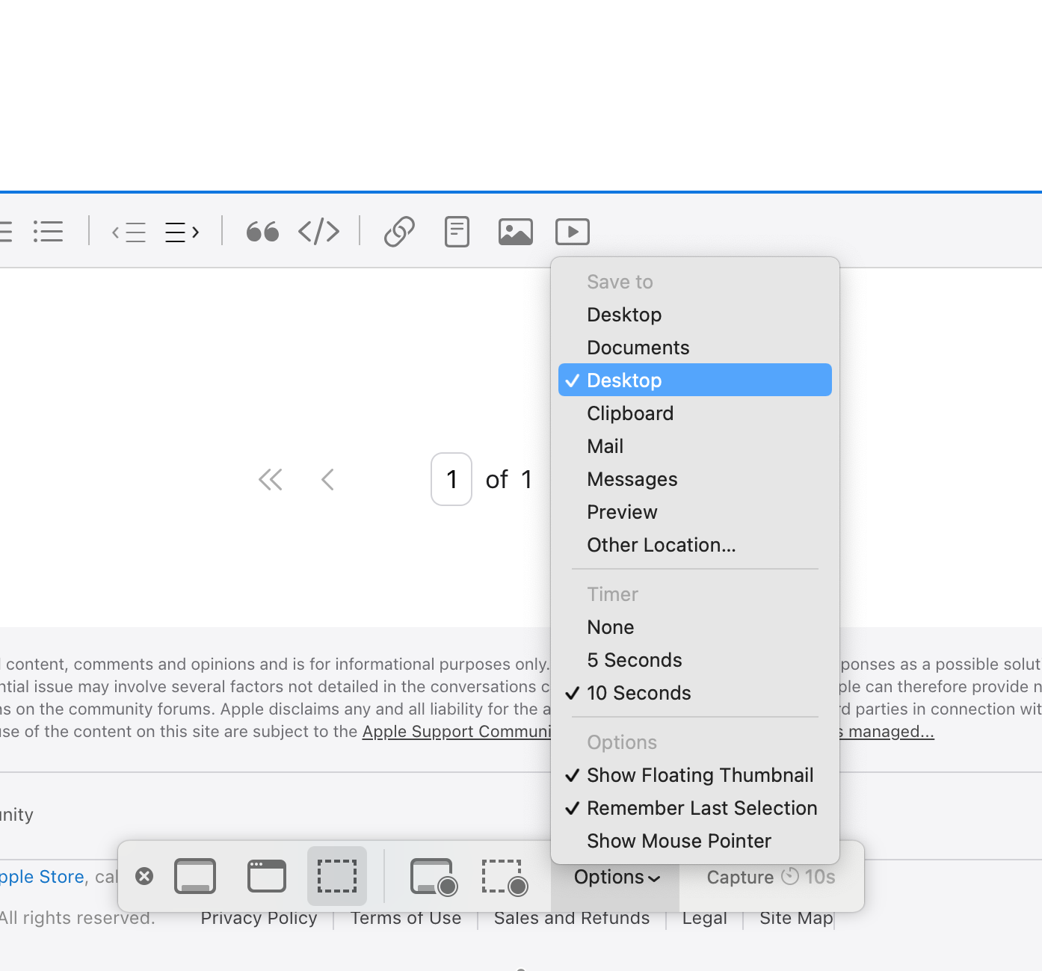1042x971 pixels.
Task: Insert a code block with the </> icon
Action: (x=319, y=232)
